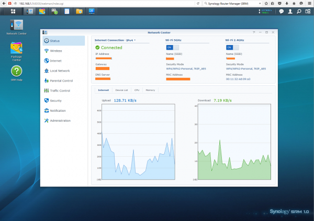Switch to the CPU tab

[137, 90]
